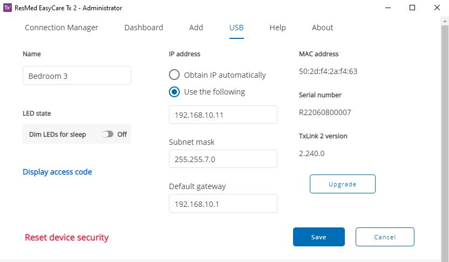Click the ResMed EasyCare Tx app icon
This screenshot has height=262, width=449.
(x=8, y=8)
